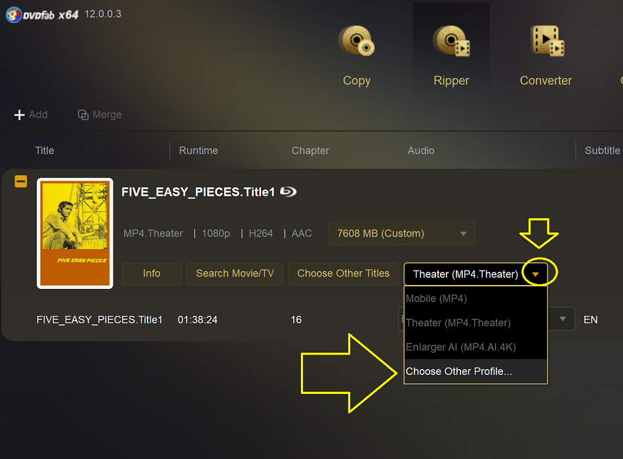Click the H264 codec label
Image resolution: width=623 pixels, height=459 pixels.
260,234
